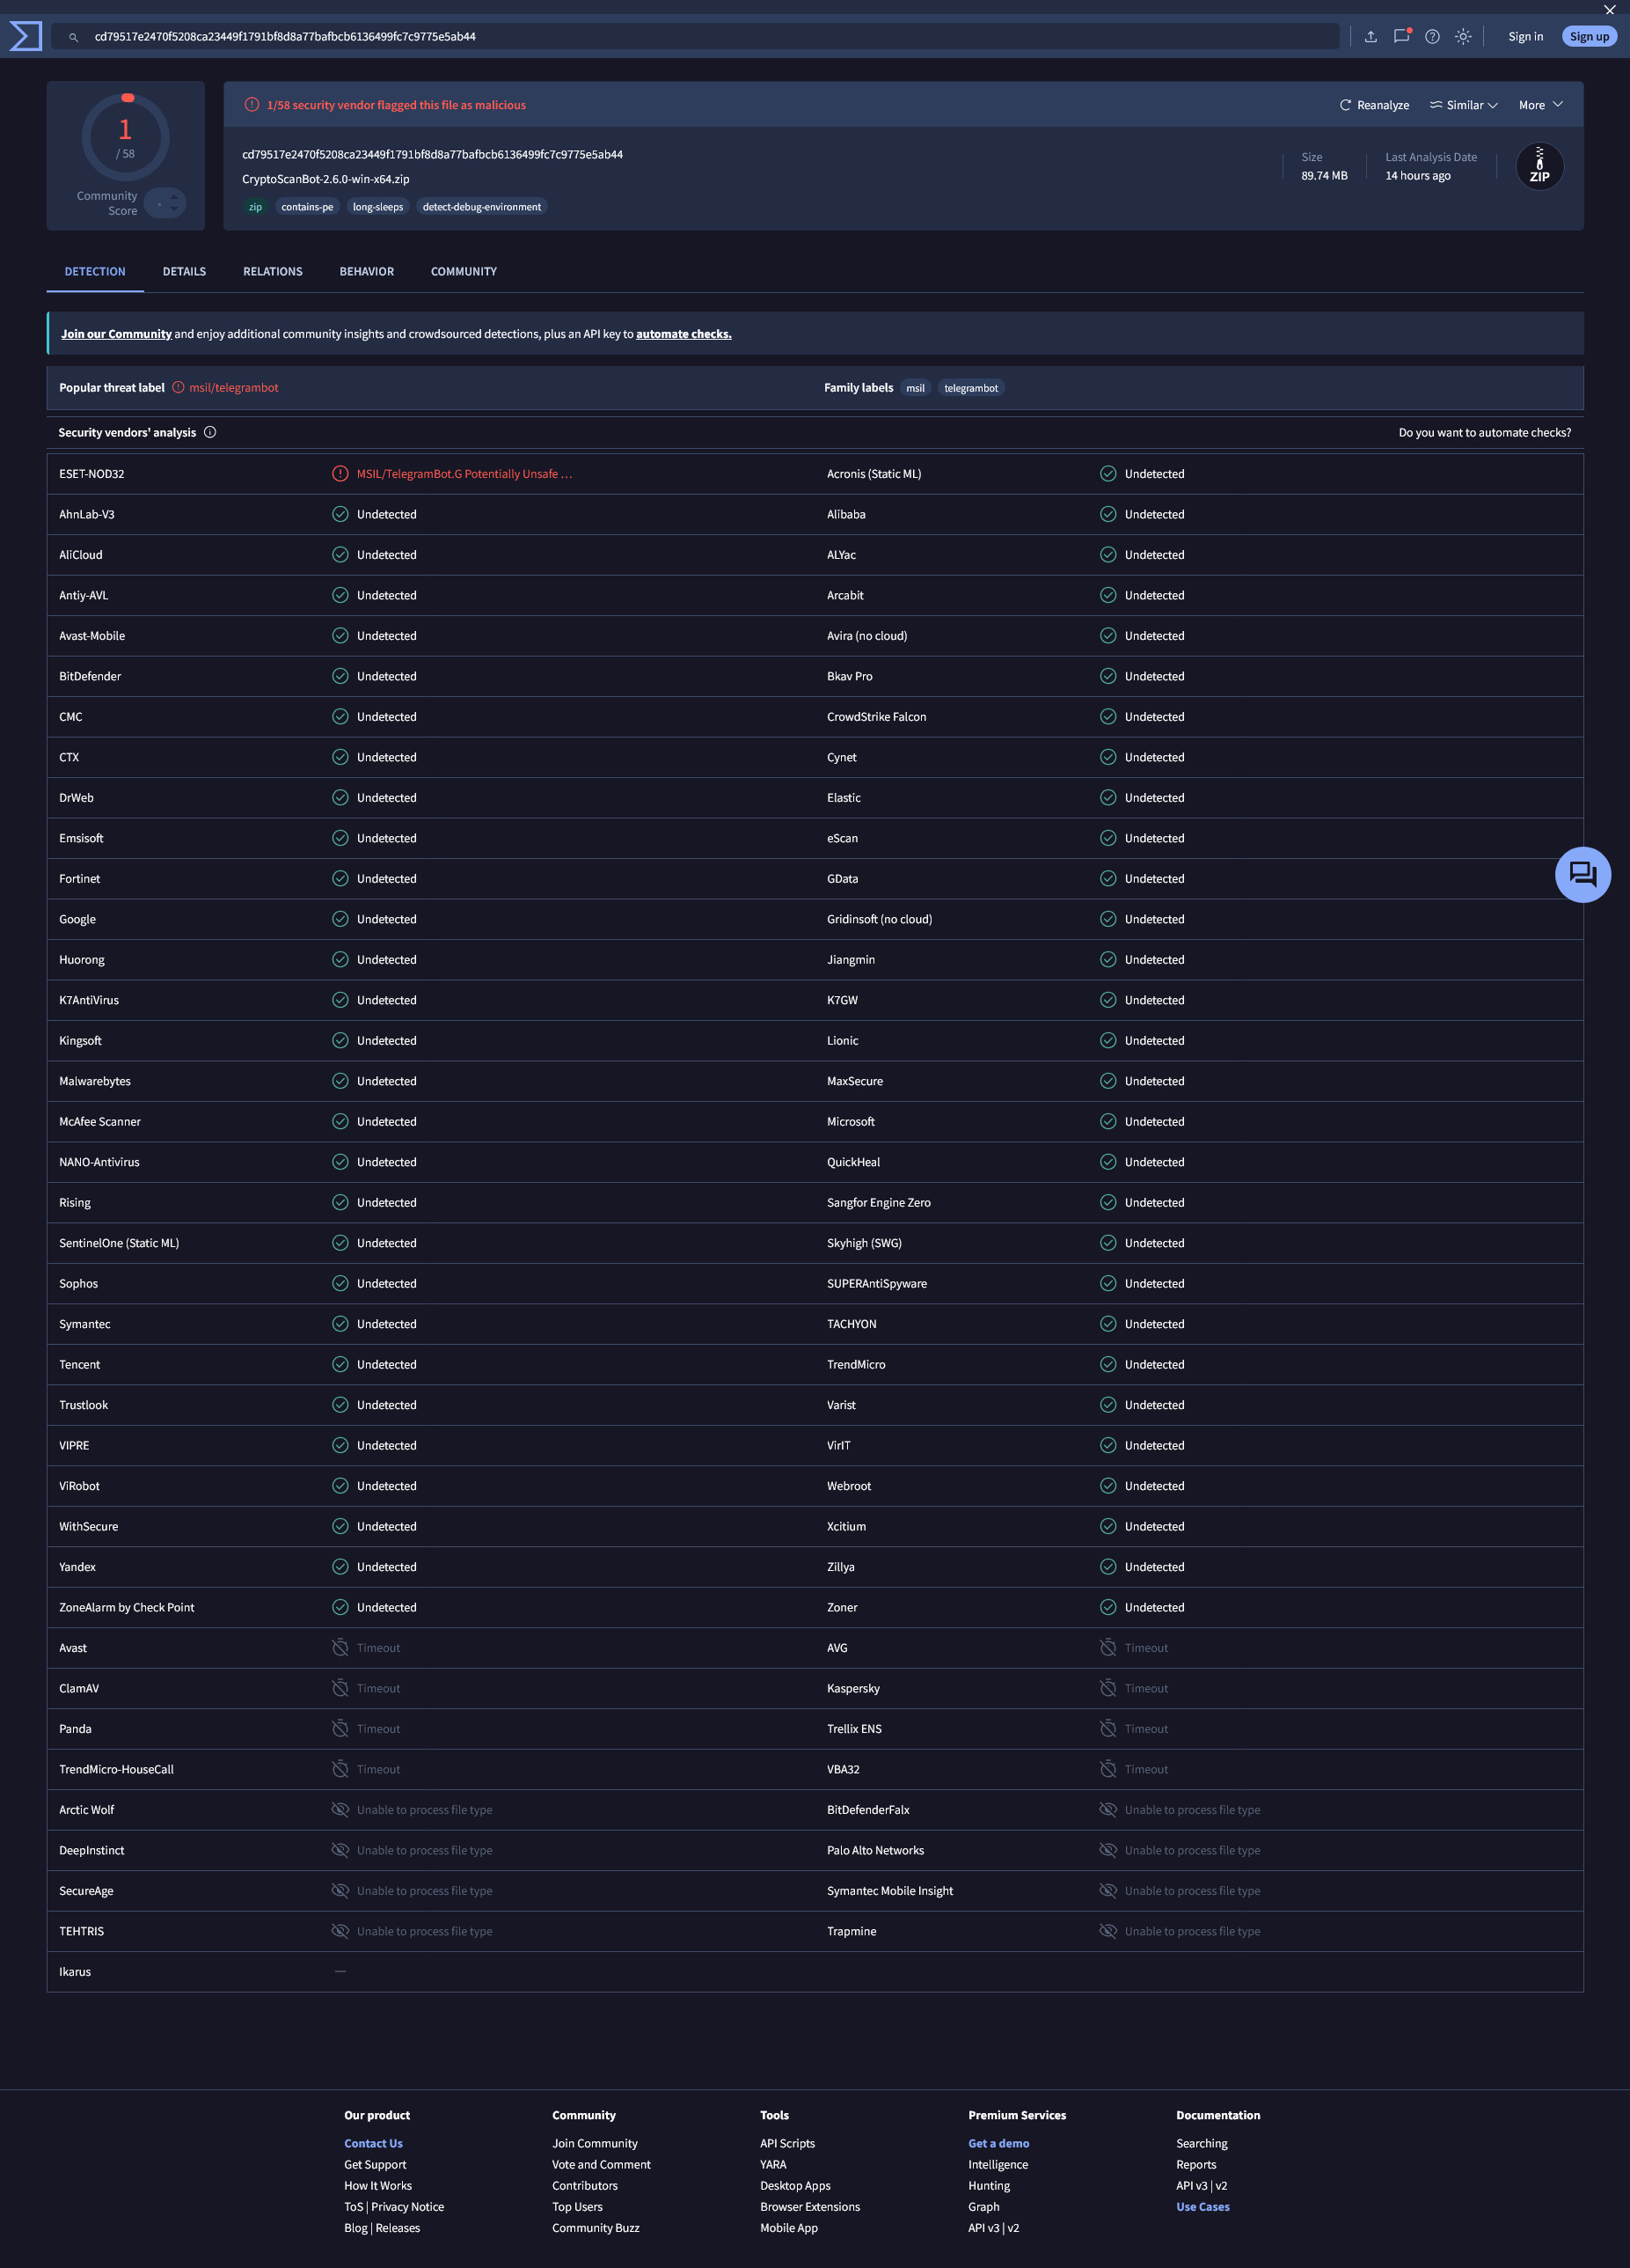1630x2268 pixels.
Task: Click ESET-NOD32 red alert icon
Action: point(340,474)
